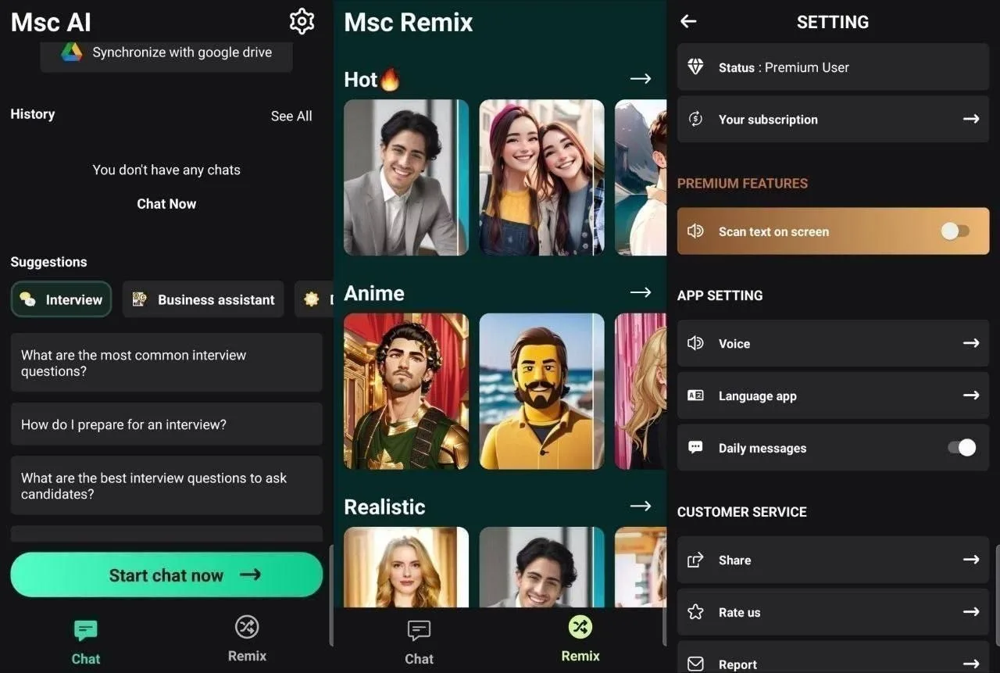Tap the speech bubble icon beside Daily messages

pos(695,448)
